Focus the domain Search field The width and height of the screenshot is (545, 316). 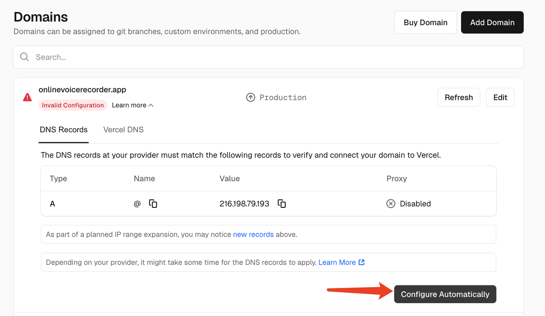tap(272, 57)
